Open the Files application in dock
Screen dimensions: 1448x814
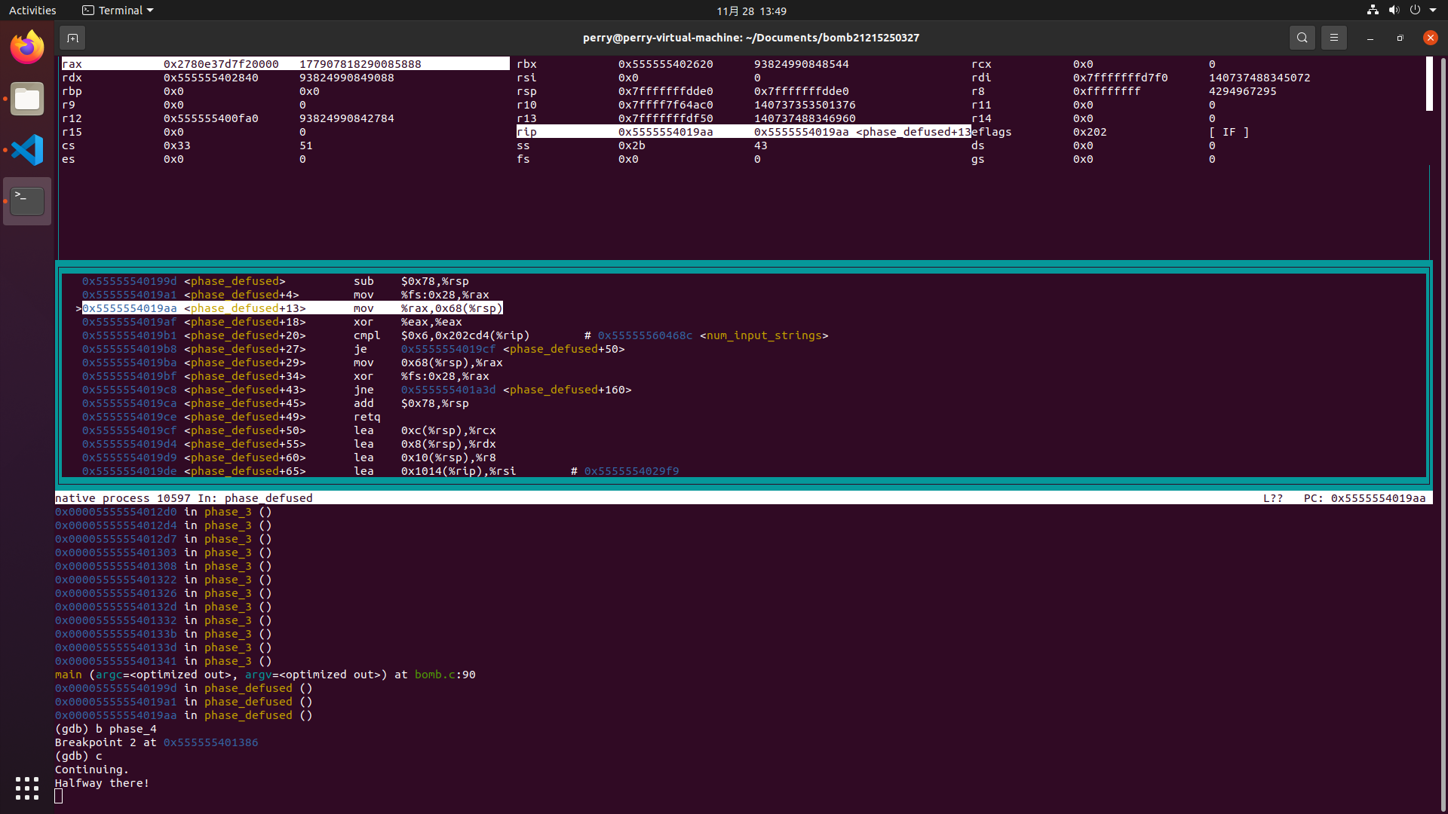pyautogui.click(x=27, y=99)
